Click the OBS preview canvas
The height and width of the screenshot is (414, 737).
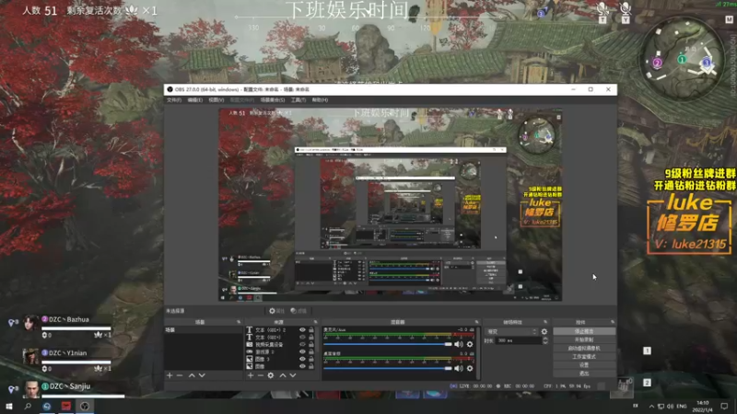[390, 204]
